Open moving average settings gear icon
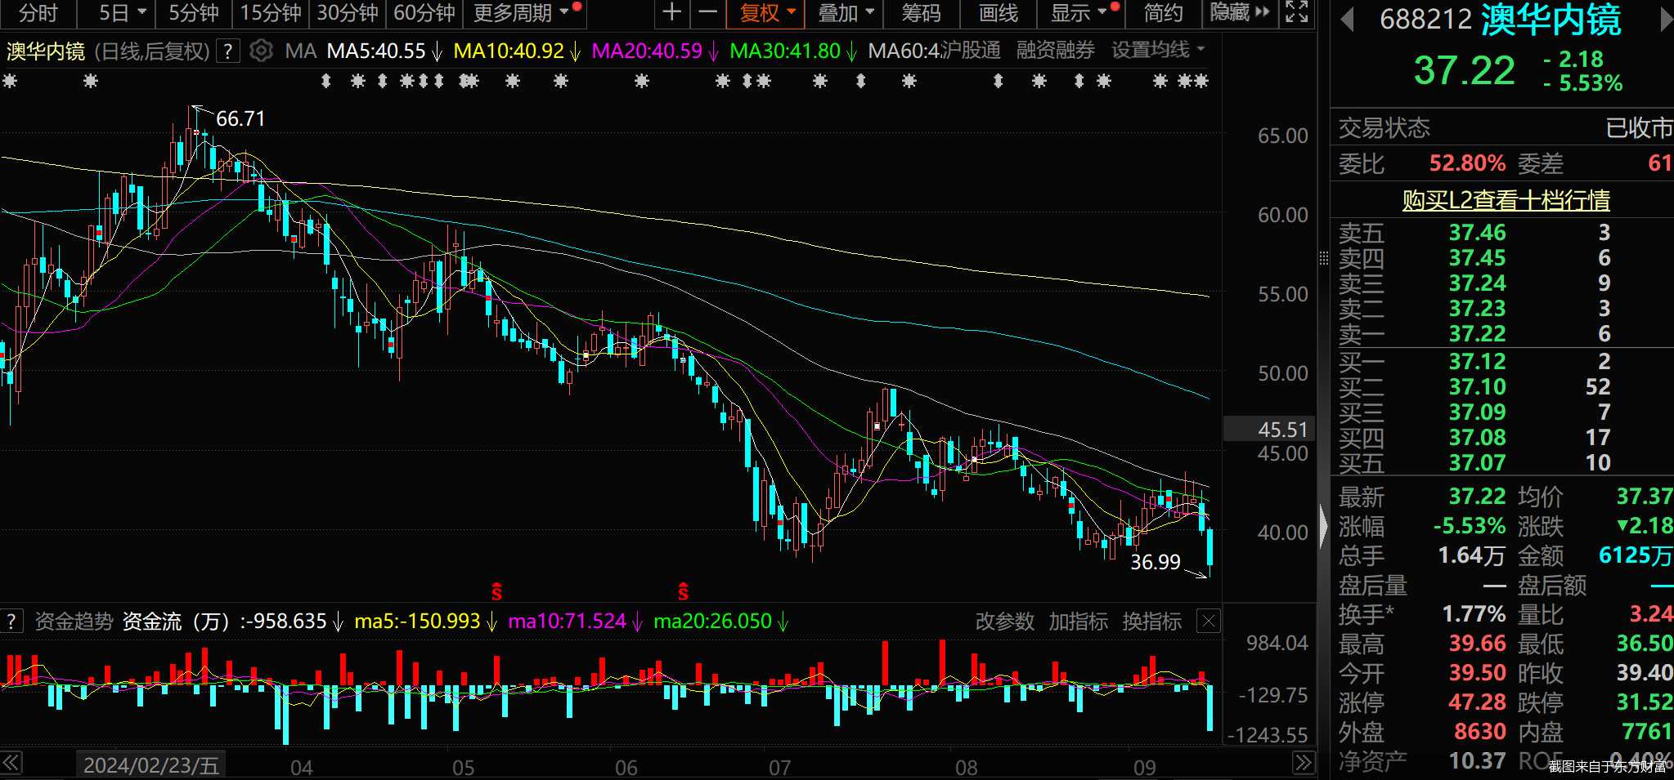The image size is (1674, 780). pos(261,51)
